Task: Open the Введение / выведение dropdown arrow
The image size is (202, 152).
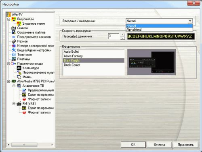Action: coord(190,21)
